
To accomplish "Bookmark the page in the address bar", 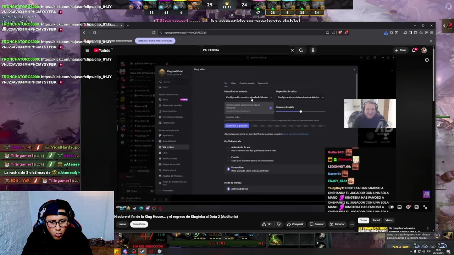I will coord(154,33).
